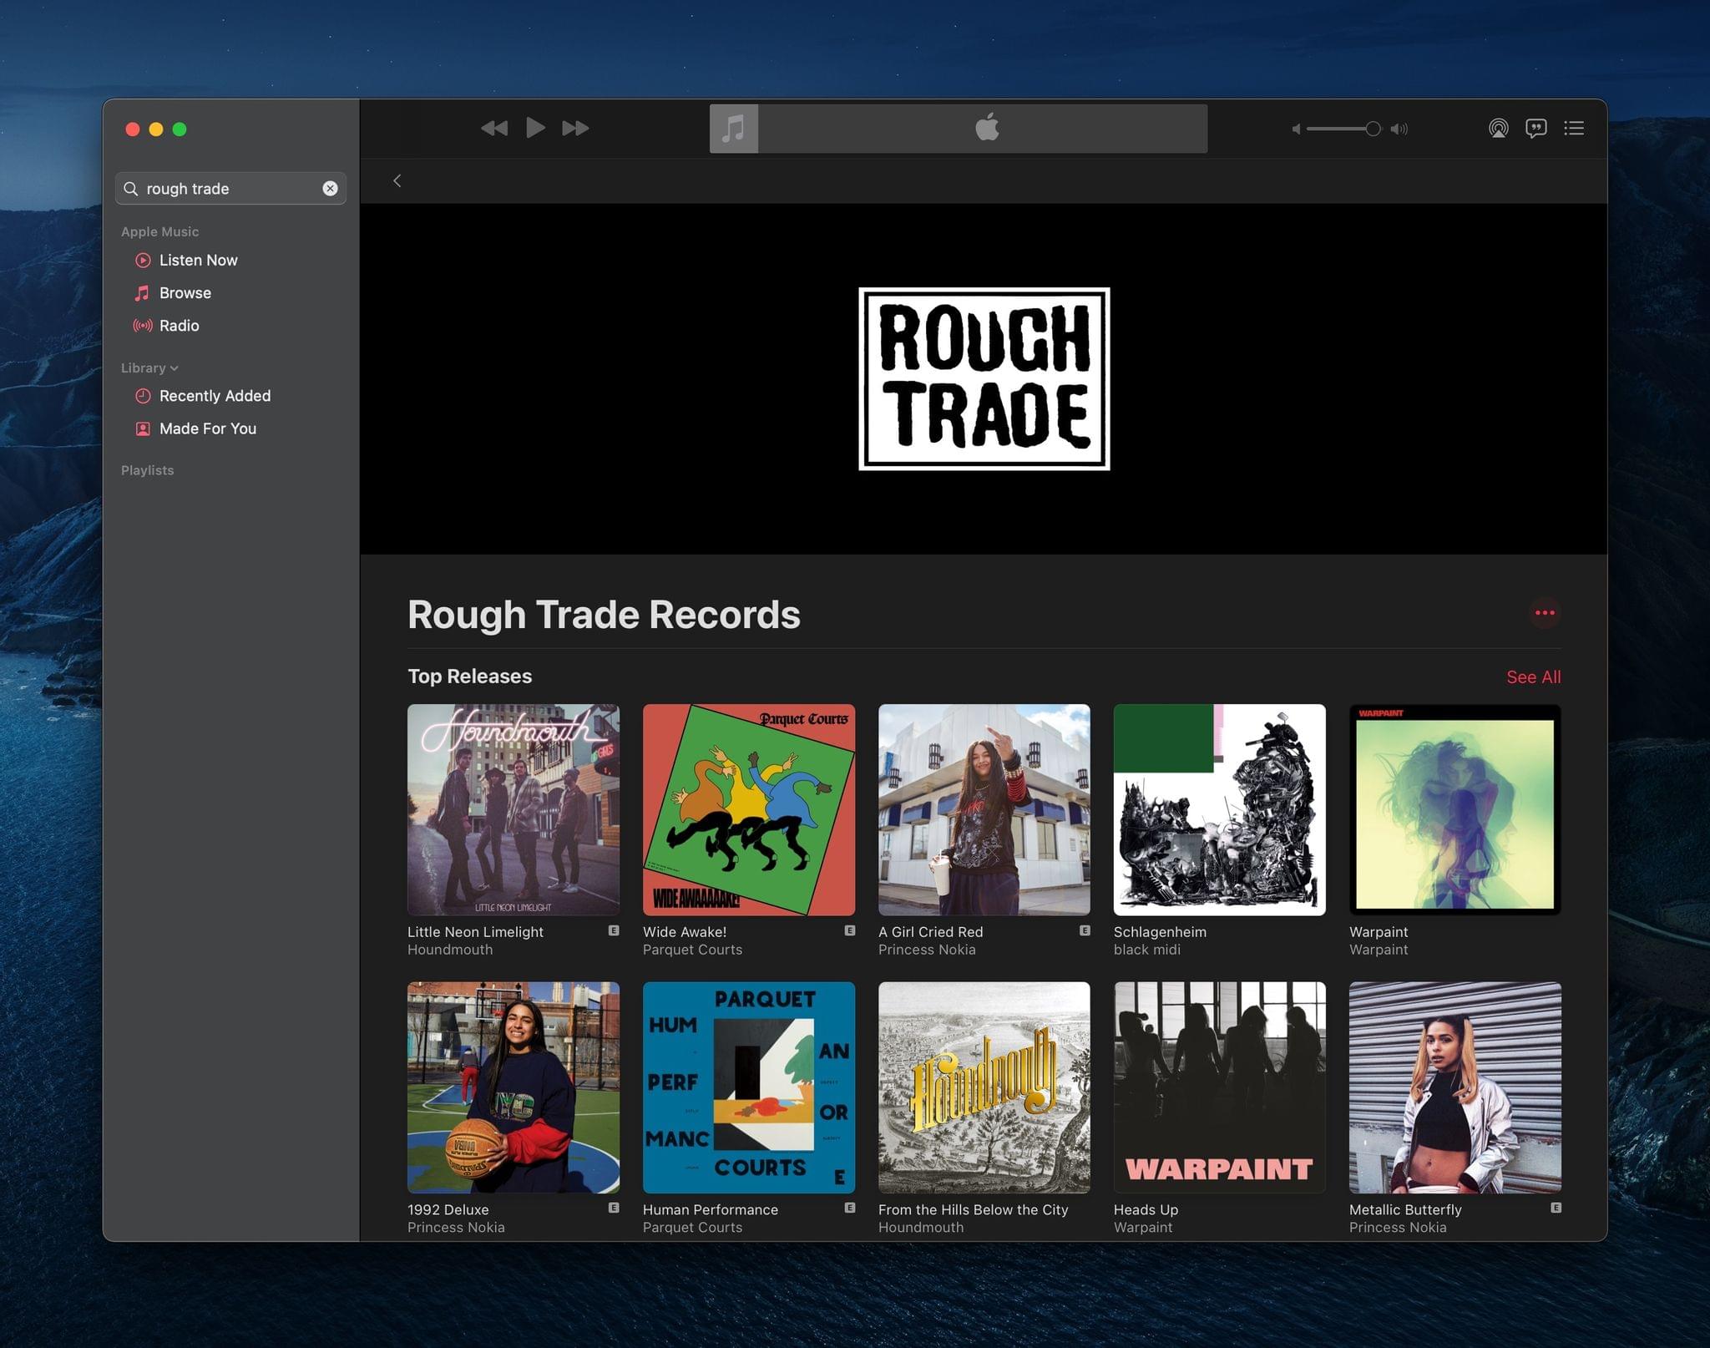
Task: Click the explicit badge beside Human Performance
Action: coord(849,1208)
